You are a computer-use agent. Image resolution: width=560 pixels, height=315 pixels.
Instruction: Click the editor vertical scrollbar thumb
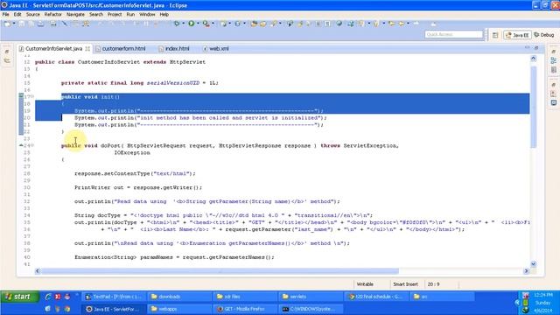pyautogui.click(x=533, y=107)
